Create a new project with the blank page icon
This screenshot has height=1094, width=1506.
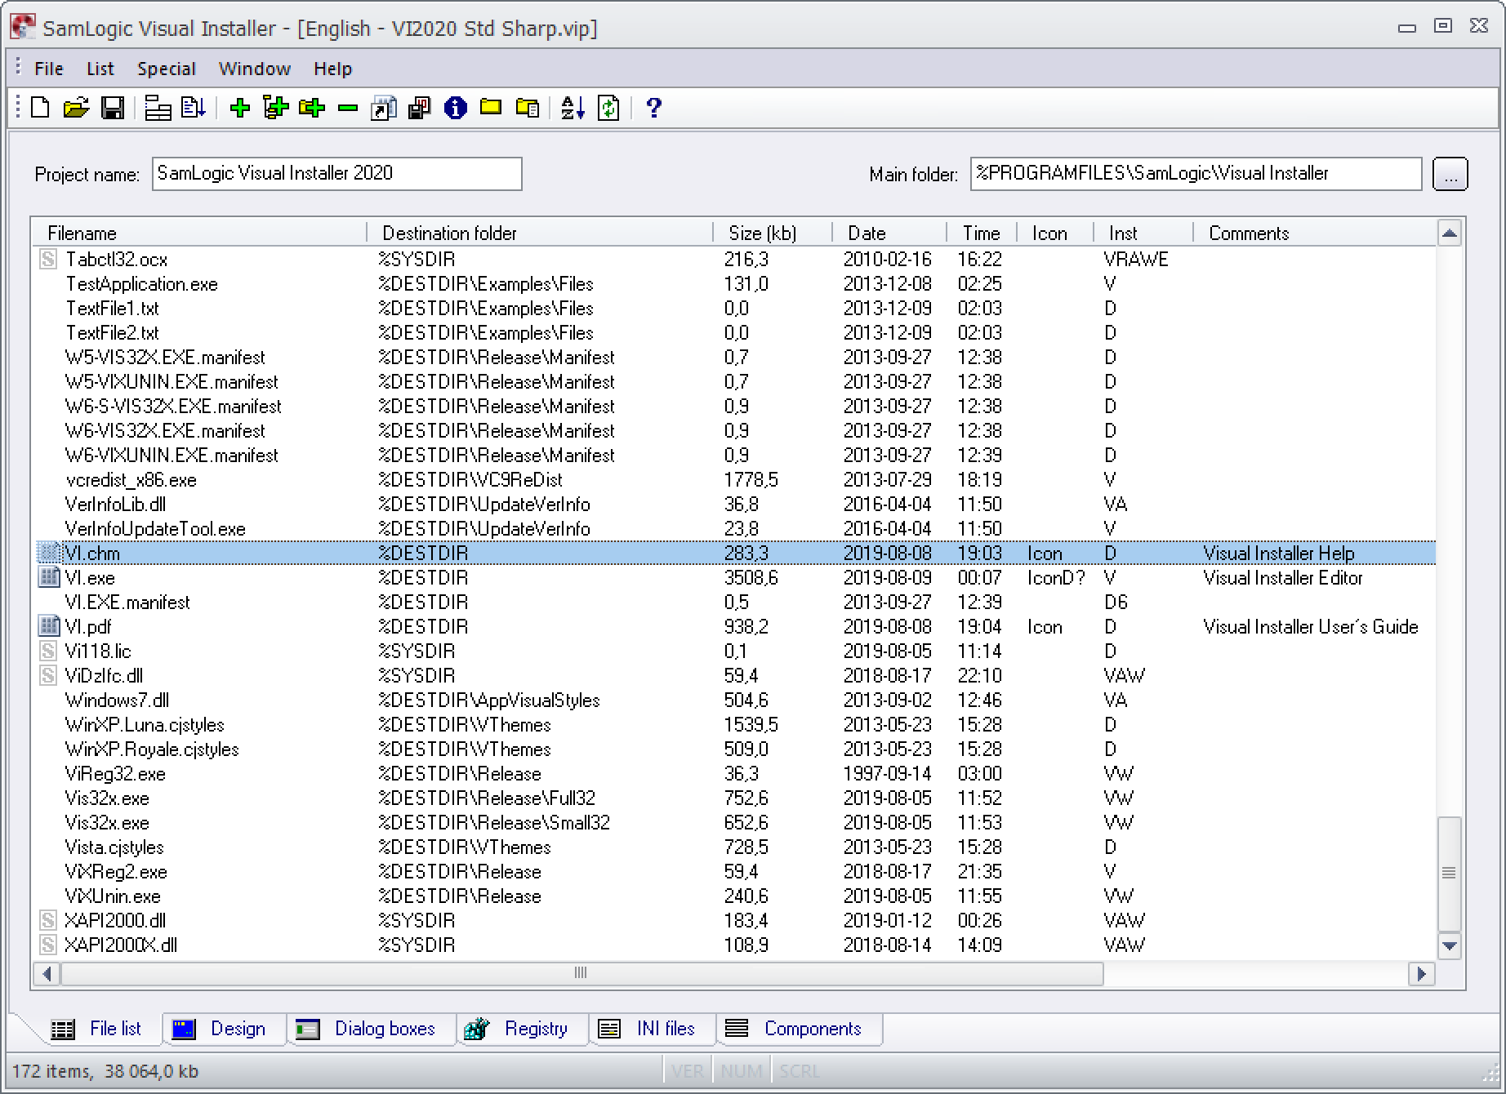tap(40, 108)
